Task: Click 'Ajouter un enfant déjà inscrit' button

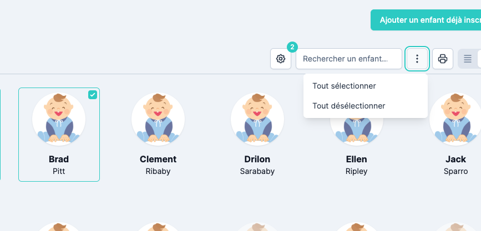Action: (x=427, y=20)
